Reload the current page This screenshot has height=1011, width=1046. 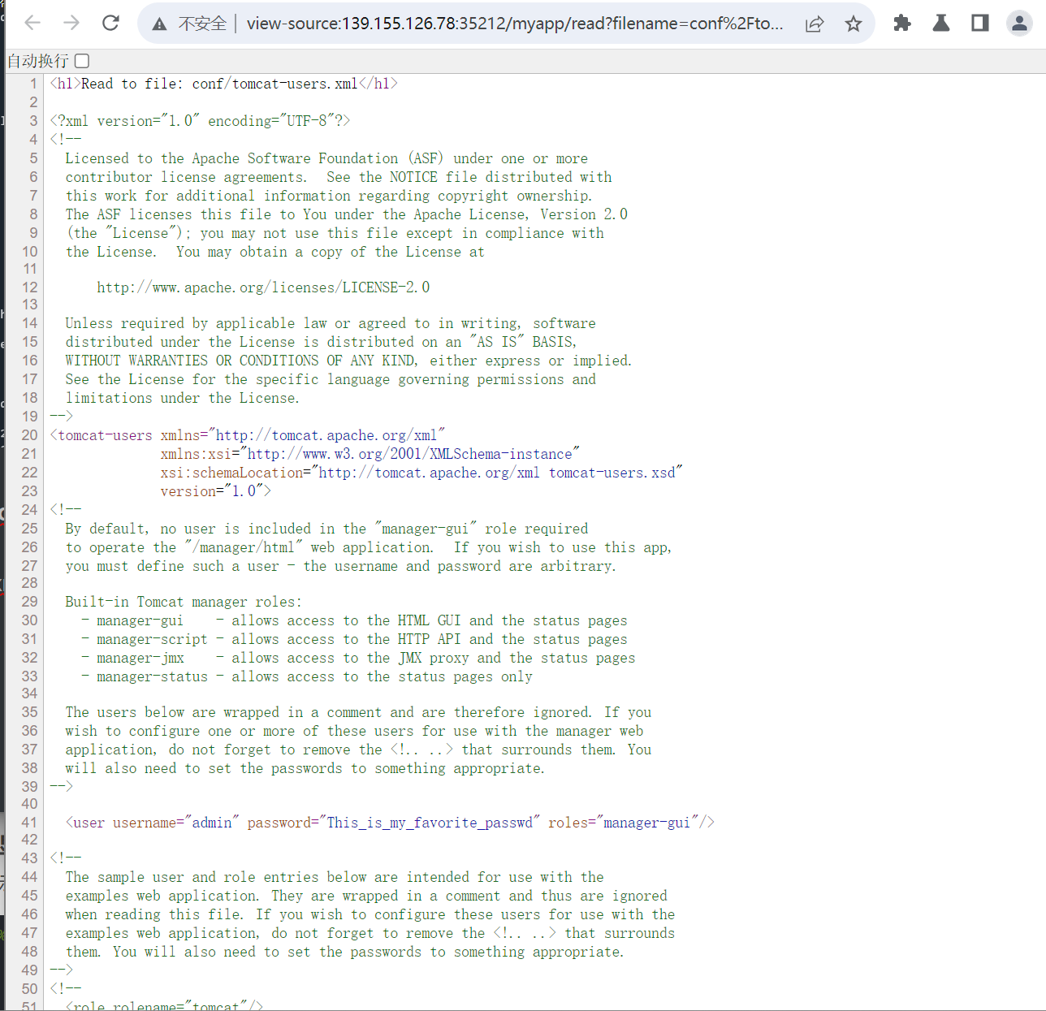(x=110, y=23)
